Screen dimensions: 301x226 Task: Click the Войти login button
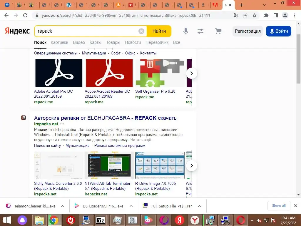point(279,31)
